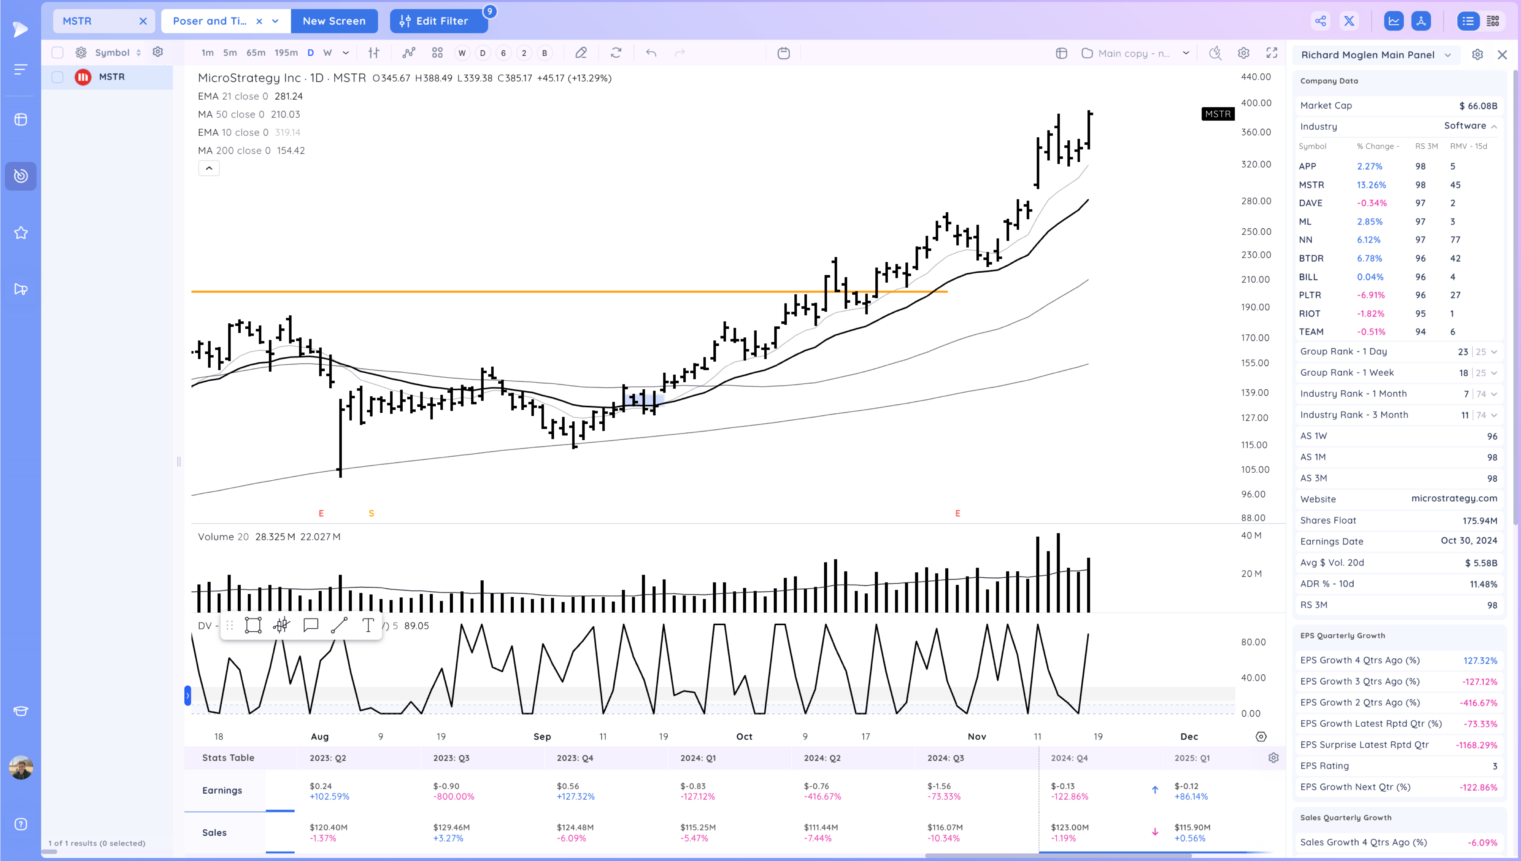Viewport: 1521px width, 861px height.
Task: Toggle the D circle chart marker
Action: [483, 53]
